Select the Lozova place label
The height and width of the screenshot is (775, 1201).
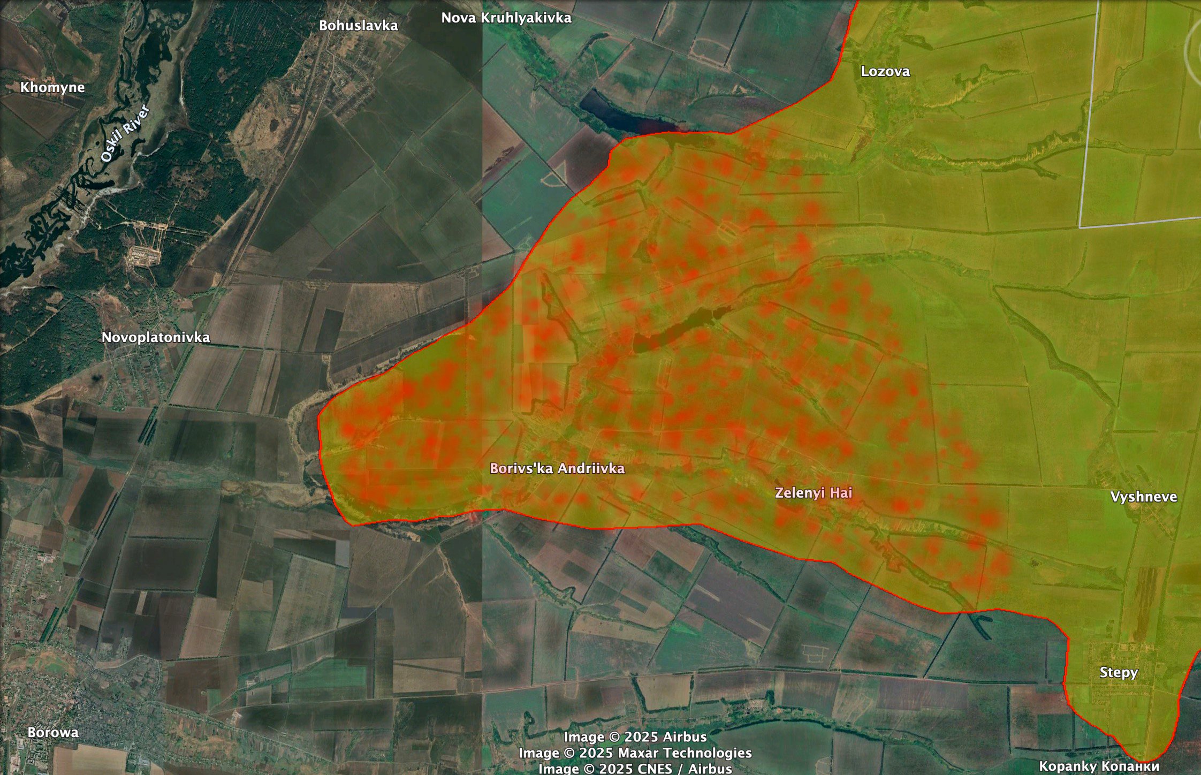(x=885, y=71)
